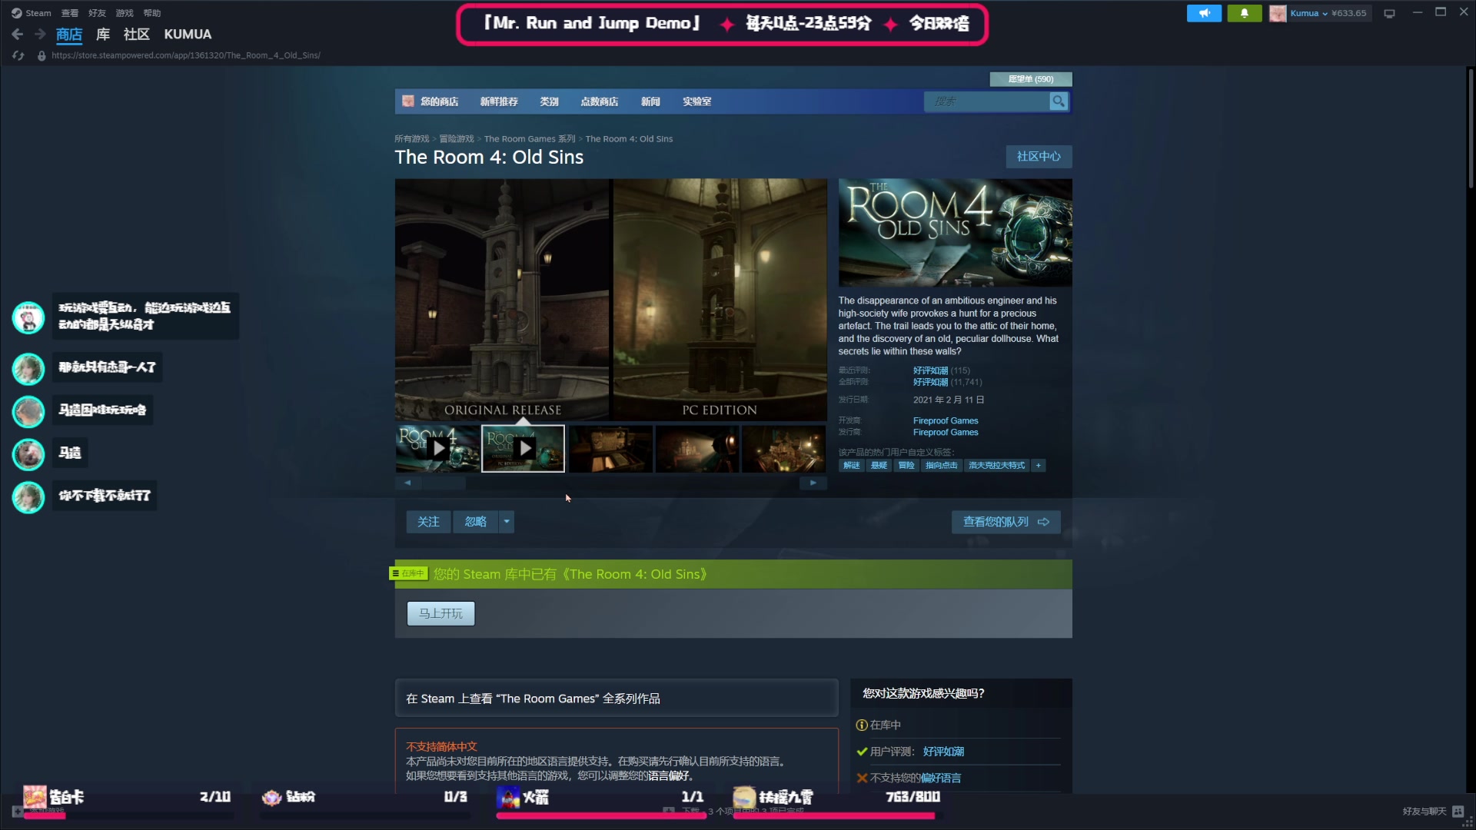The height and width of the screenshot is (830, 1476).
Task: Play the first trailer thumbnail
Action: [x=437, y=448]
